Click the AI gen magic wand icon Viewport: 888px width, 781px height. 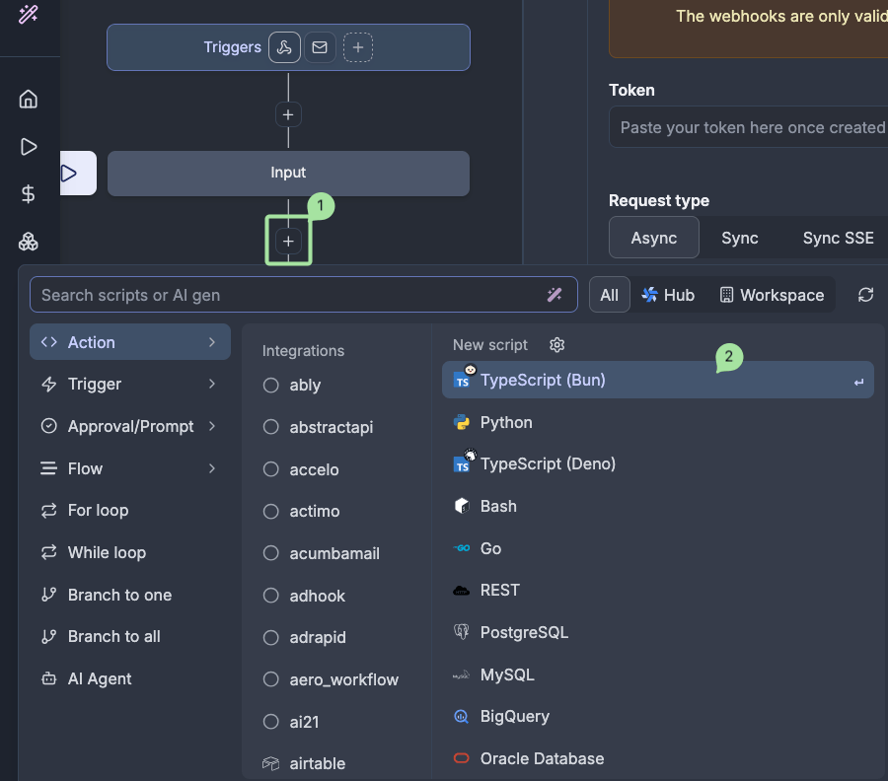[555, 295]
